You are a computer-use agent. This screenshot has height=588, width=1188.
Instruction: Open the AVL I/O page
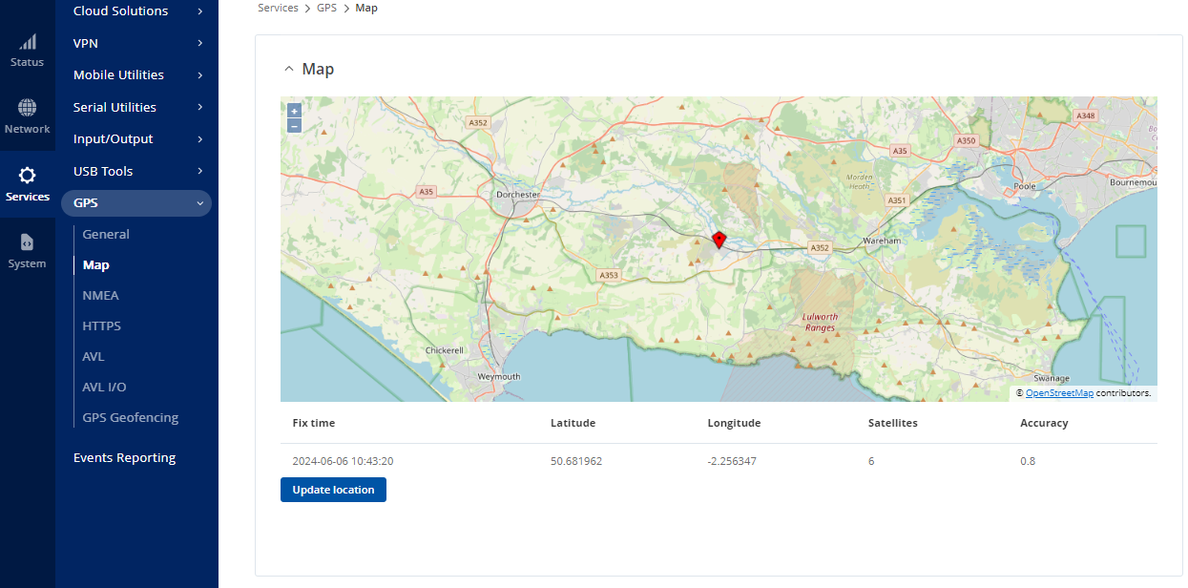point(104,387)
